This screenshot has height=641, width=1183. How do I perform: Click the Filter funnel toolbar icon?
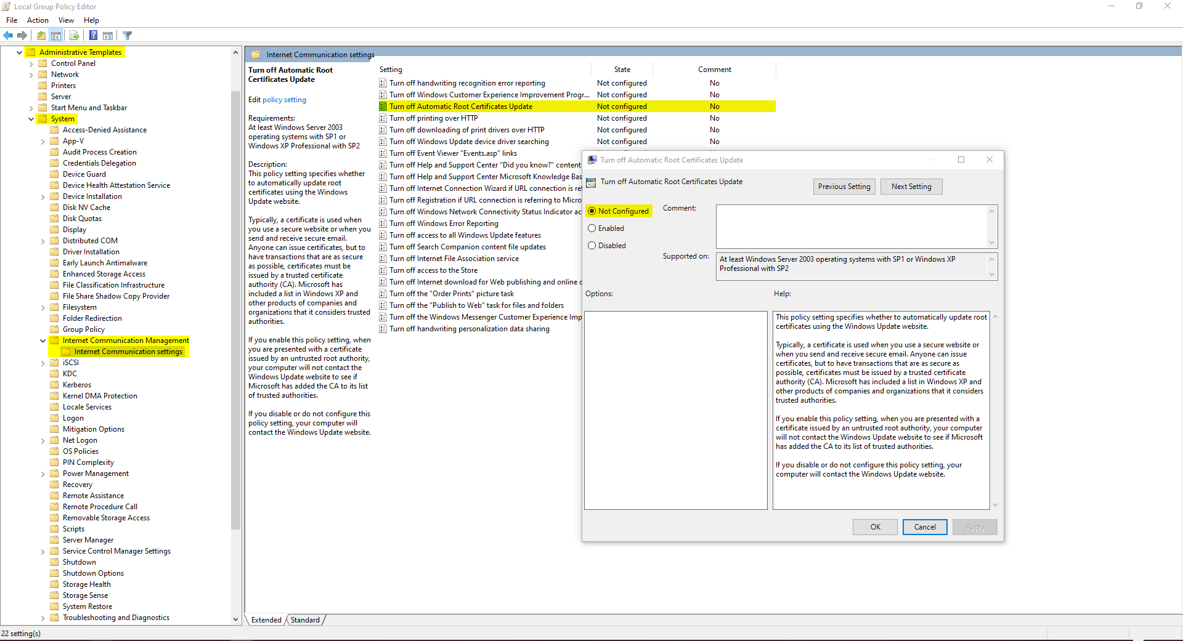(128, 36)
